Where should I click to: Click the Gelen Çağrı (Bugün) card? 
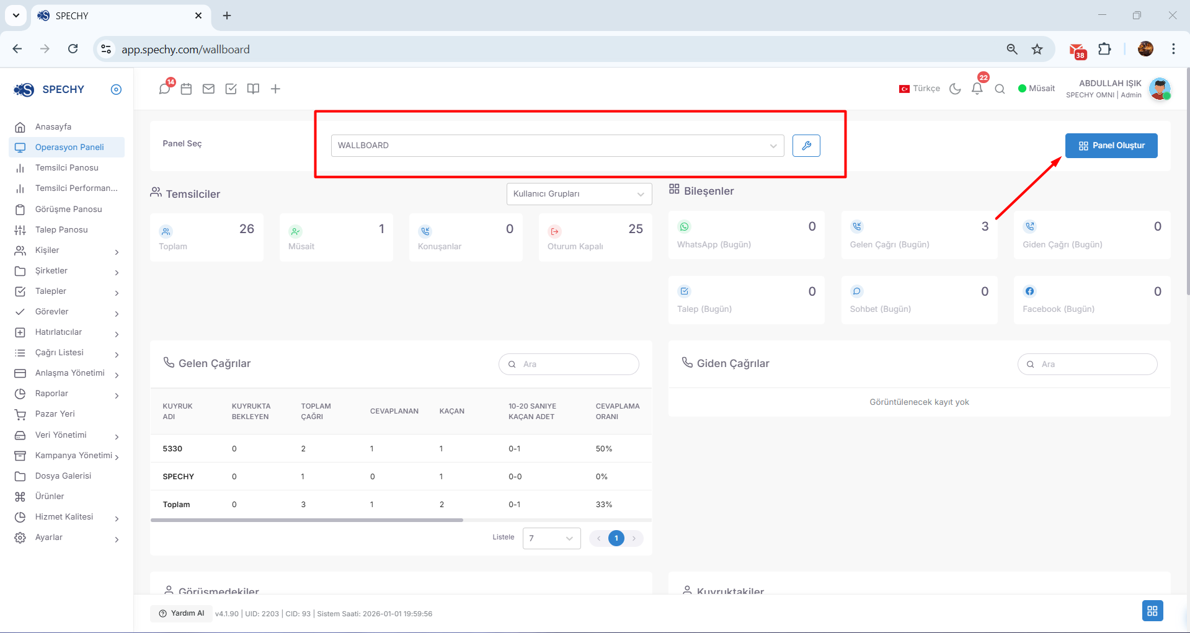pos(919,234)
